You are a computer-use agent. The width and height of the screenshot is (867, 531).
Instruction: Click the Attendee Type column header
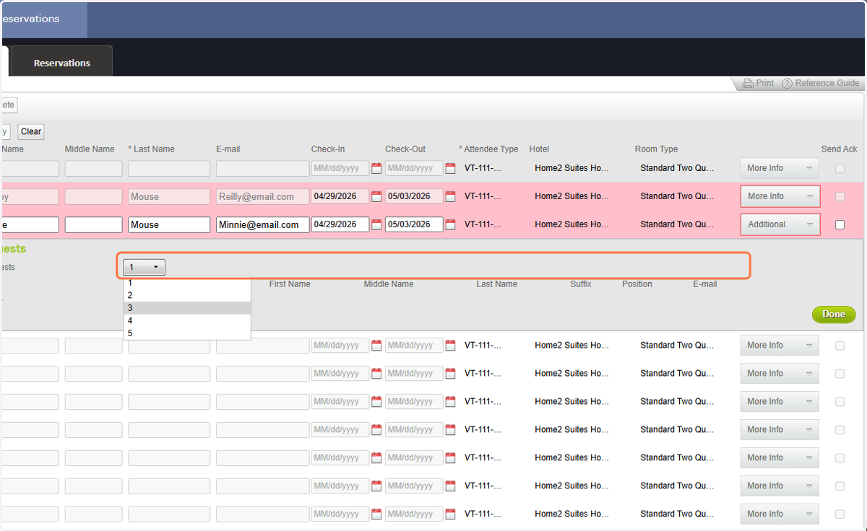pos(488,149)
